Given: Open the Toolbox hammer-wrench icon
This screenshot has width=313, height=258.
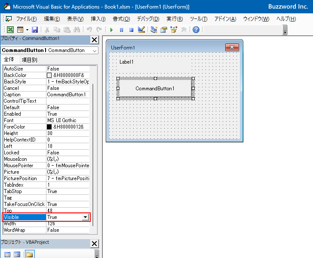Looking at the screenshot, I should pyautogui.click(x=184, y=30).
